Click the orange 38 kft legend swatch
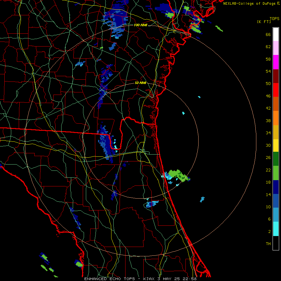 276,118
